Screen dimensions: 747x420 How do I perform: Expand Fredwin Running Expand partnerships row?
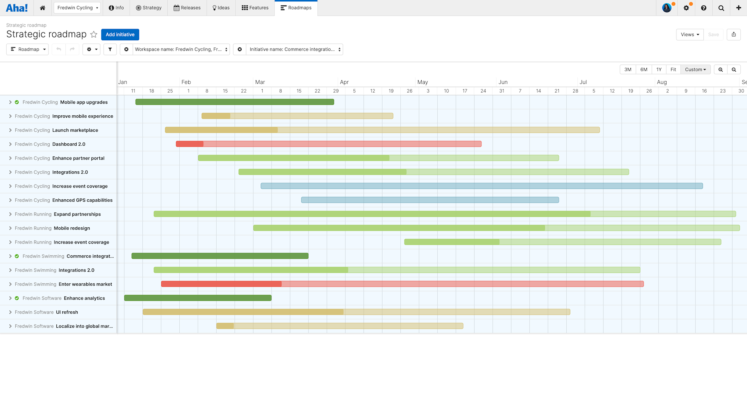click(10, 214)
